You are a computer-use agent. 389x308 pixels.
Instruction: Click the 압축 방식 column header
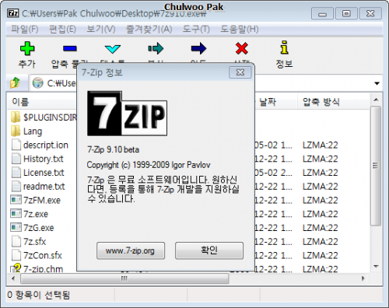(x=321, y=102)
